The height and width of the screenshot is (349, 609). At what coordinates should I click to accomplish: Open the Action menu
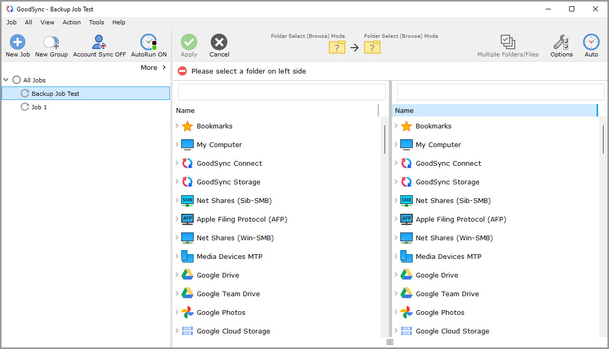click(x=71, y=22)
